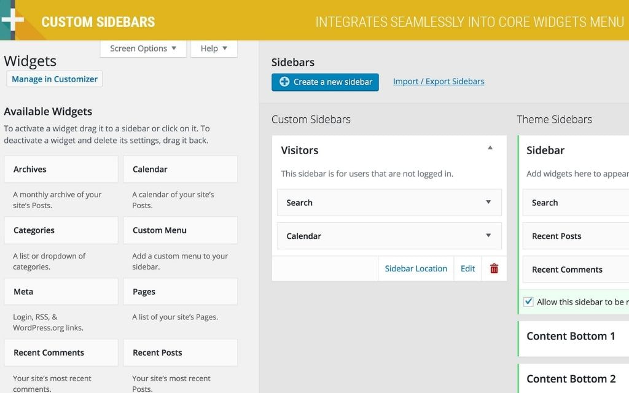Select the Custom Menu available widget
This screenshot has height=393, width=629.
[180, 230]
